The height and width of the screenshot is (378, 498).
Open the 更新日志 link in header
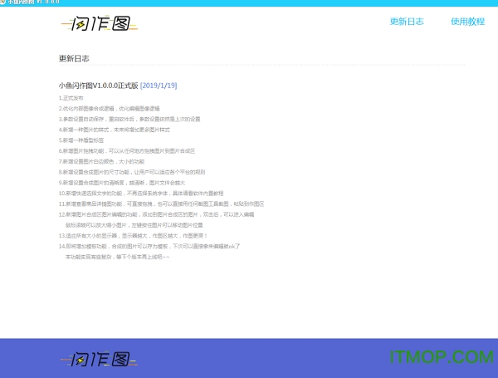pos(407,22)
